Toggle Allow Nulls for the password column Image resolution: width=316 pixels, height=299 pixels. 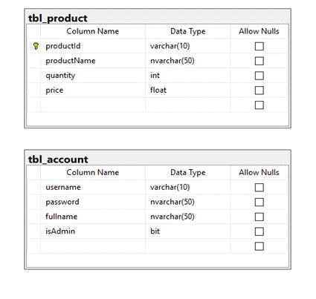(259, 202)
